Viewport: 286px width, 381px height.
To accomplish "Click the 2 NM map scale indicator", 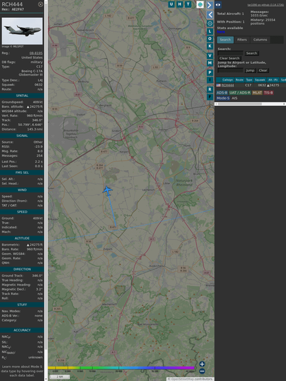I will [x=60, y=377].
